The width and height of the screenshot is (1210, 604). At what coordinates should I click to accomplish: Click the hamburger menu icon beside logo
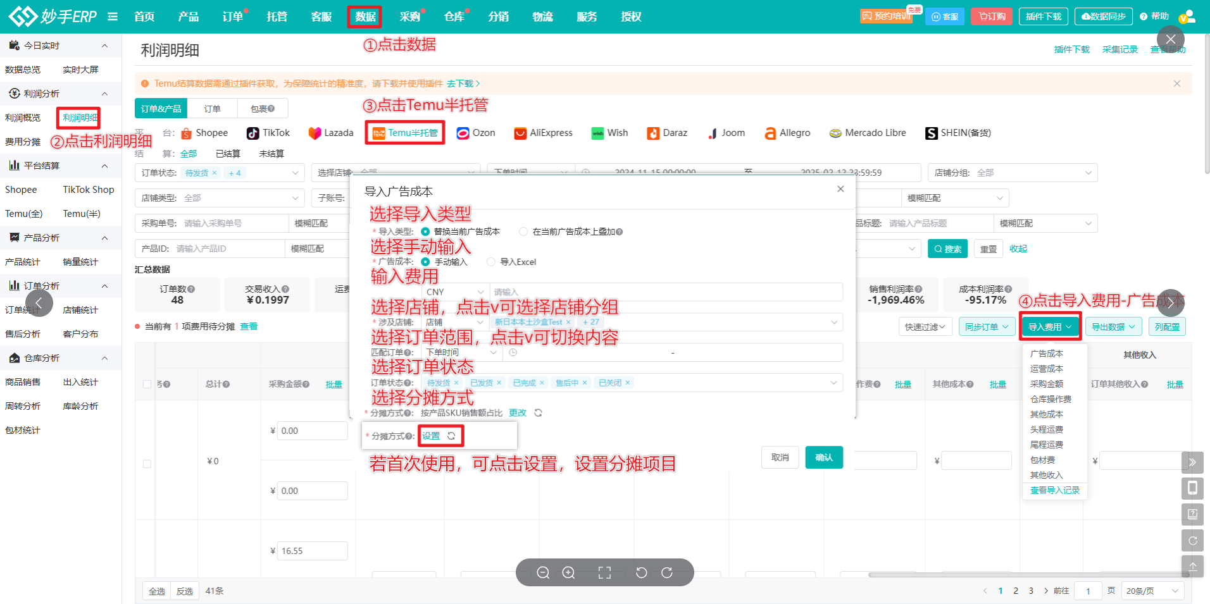[113, 16]
